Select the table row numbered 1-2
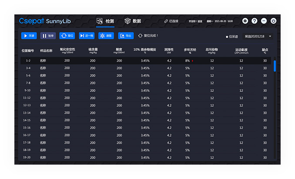Screen dimensions: 295x179 28,61
